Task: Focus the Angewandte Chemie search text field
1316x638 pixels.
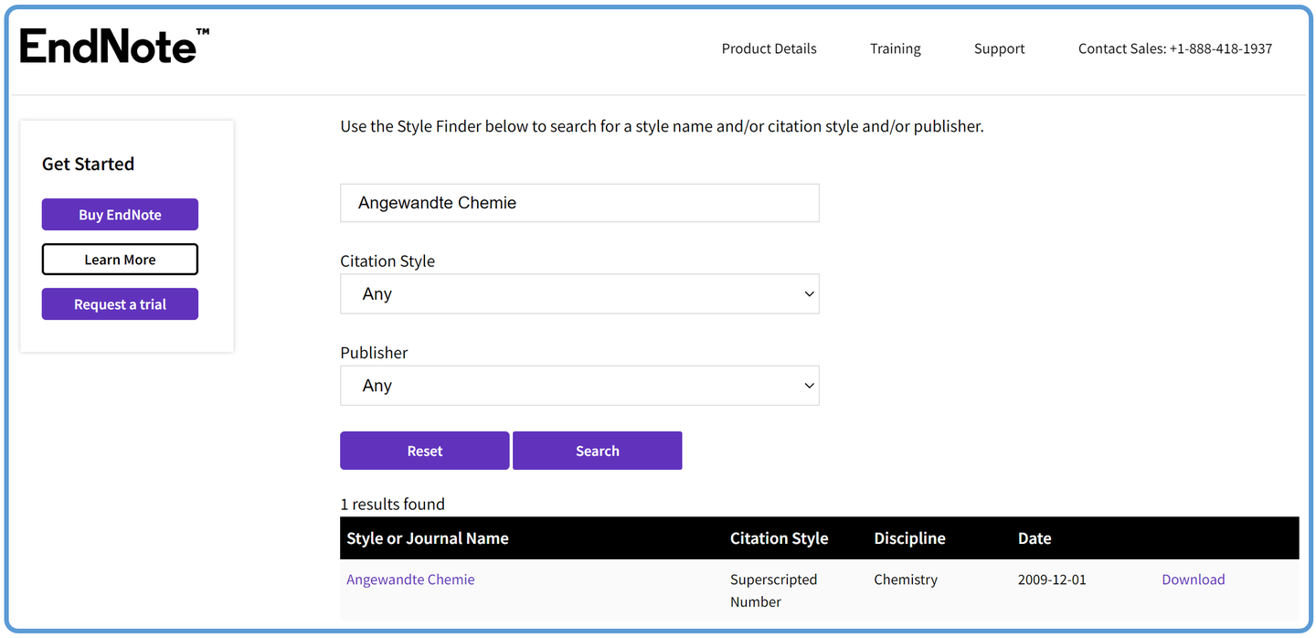Action: [x=579, y=203]
